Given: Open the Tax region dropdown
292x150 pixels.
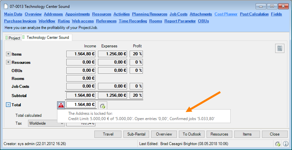Looking at the screenshot, I should tap(62, 123).
